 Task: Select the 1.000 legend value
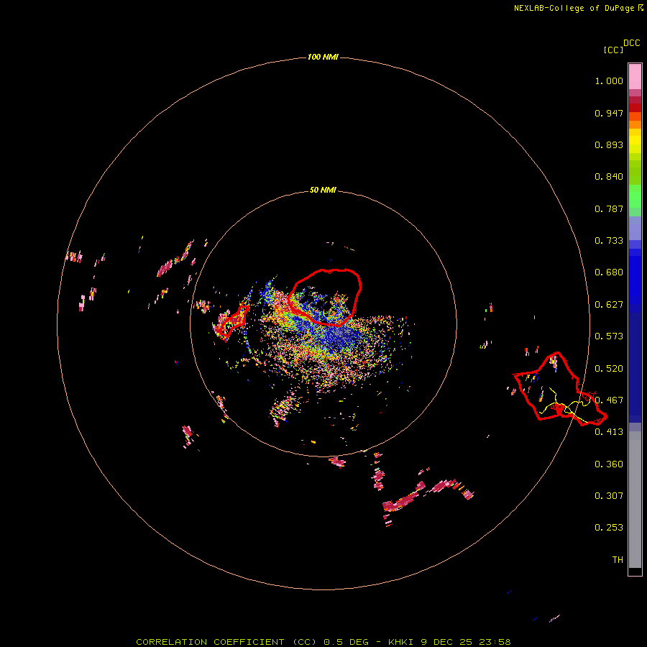pos(609,81)
